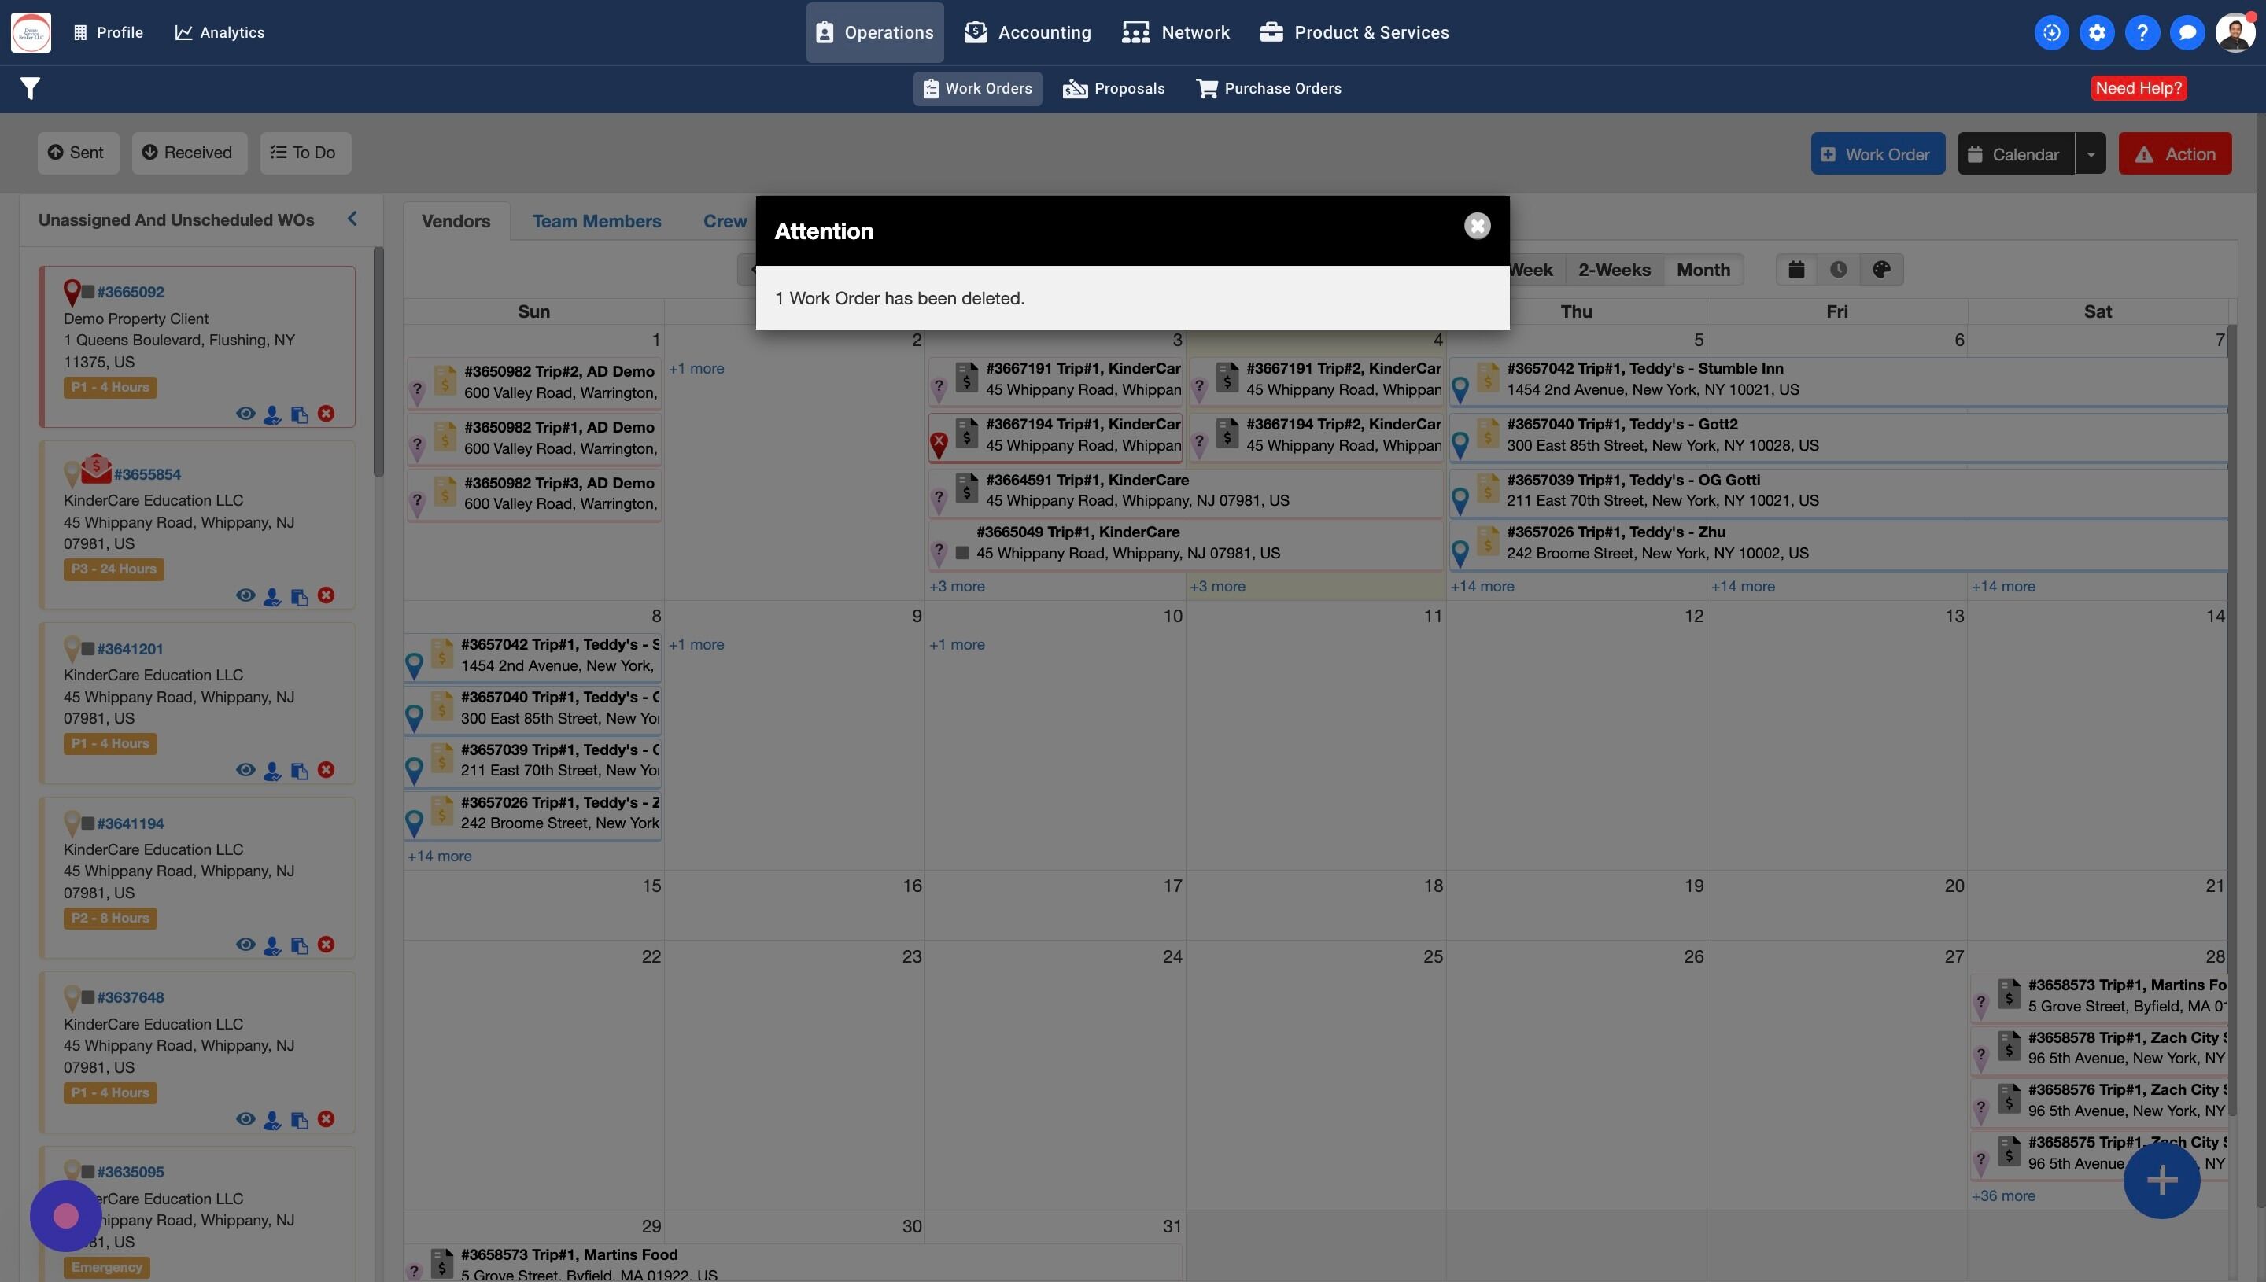
Task: Close the Attention dialog
Action: 1477,227
